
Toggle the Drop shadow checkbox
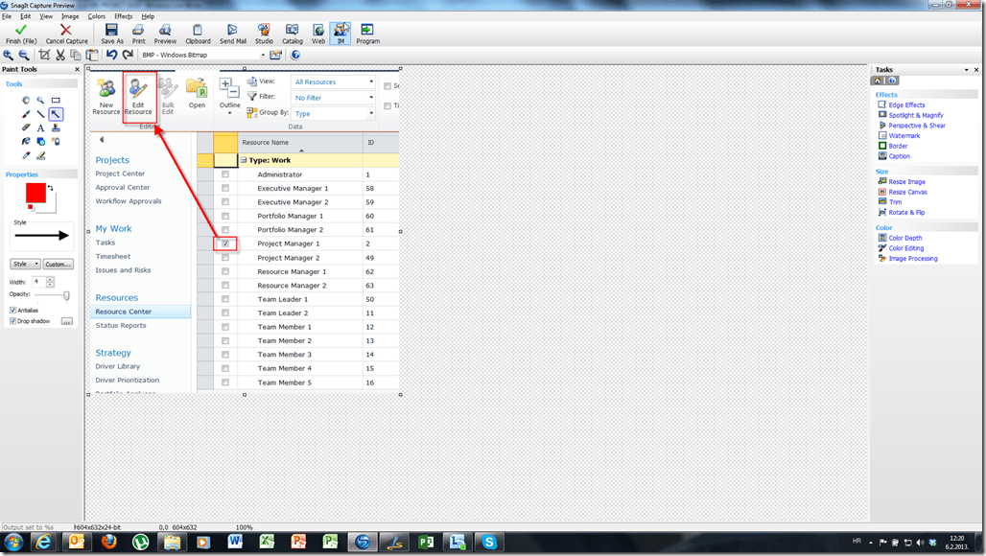click(12, 321)
